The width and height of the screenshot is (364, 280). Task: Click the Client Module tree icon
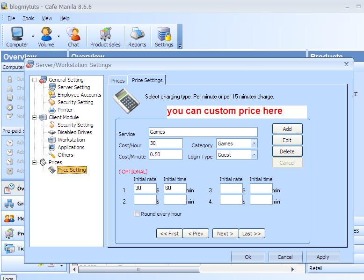click(43, 117)
